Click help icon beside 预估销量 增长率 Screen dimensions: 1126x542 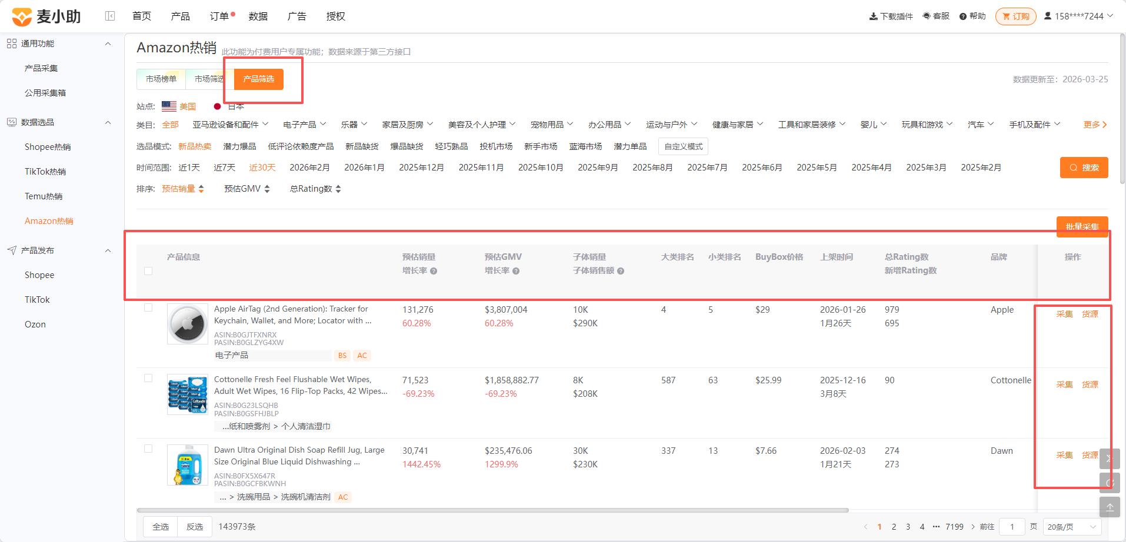[434, 271]
